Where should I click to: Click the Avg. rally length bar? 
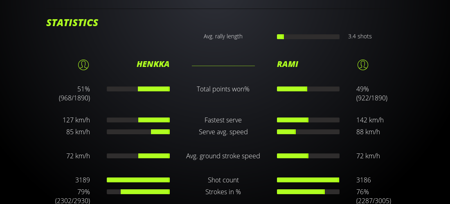pyautogui.click(x=308, y=37)
